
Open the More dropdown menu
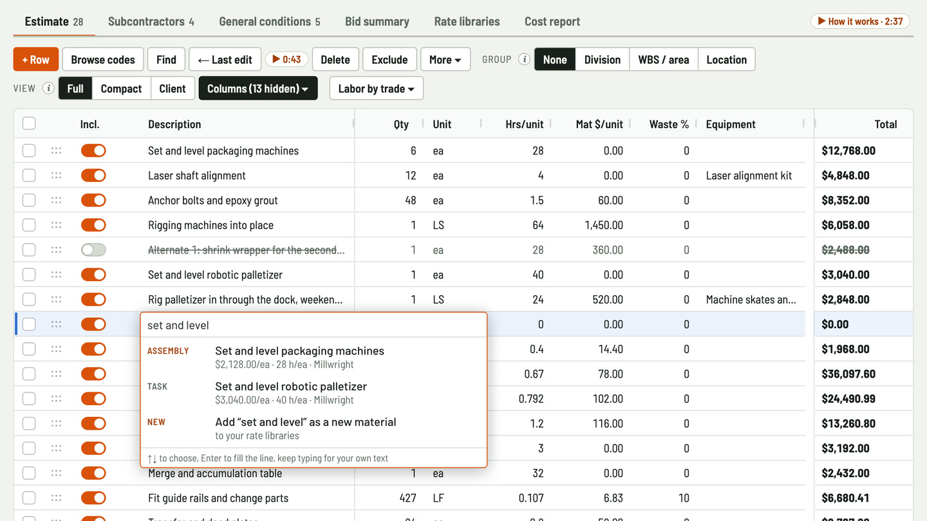click(445, 59)
